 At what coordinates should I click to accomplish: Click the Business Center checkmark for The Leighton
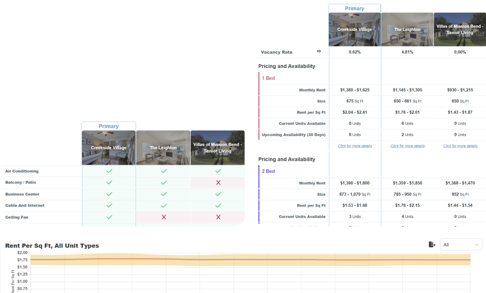pyautogui.click(x=163, y=194)
